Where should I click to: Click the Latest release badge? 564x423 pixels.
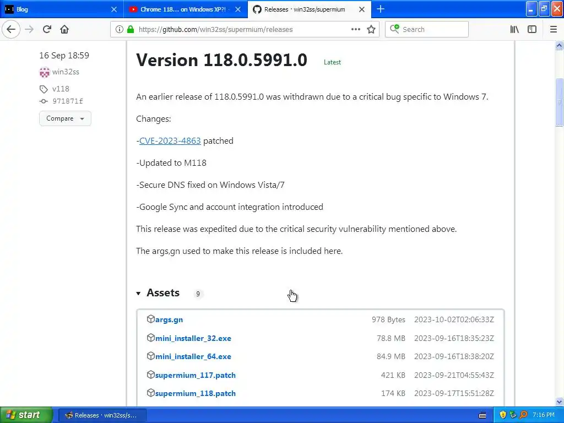[332, 62]
